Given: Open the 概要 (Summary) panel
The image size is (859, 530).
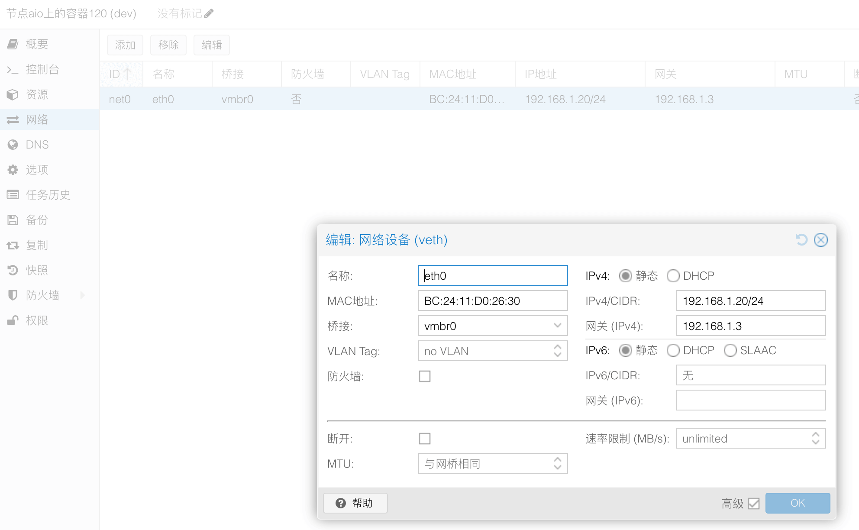Looking at the screenshot, I should point(37,44).
